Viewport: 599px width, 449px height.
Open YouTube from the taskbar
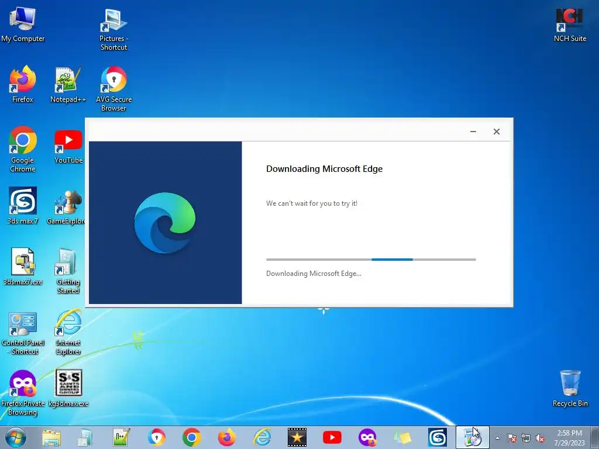(332, 437)
